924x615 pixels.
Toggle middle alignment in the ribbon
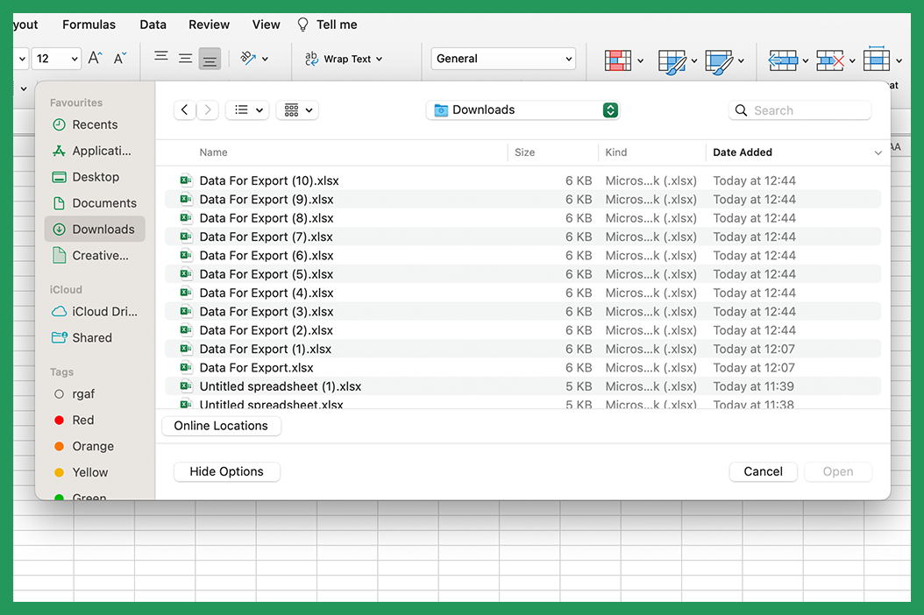[x=185, y=58]
